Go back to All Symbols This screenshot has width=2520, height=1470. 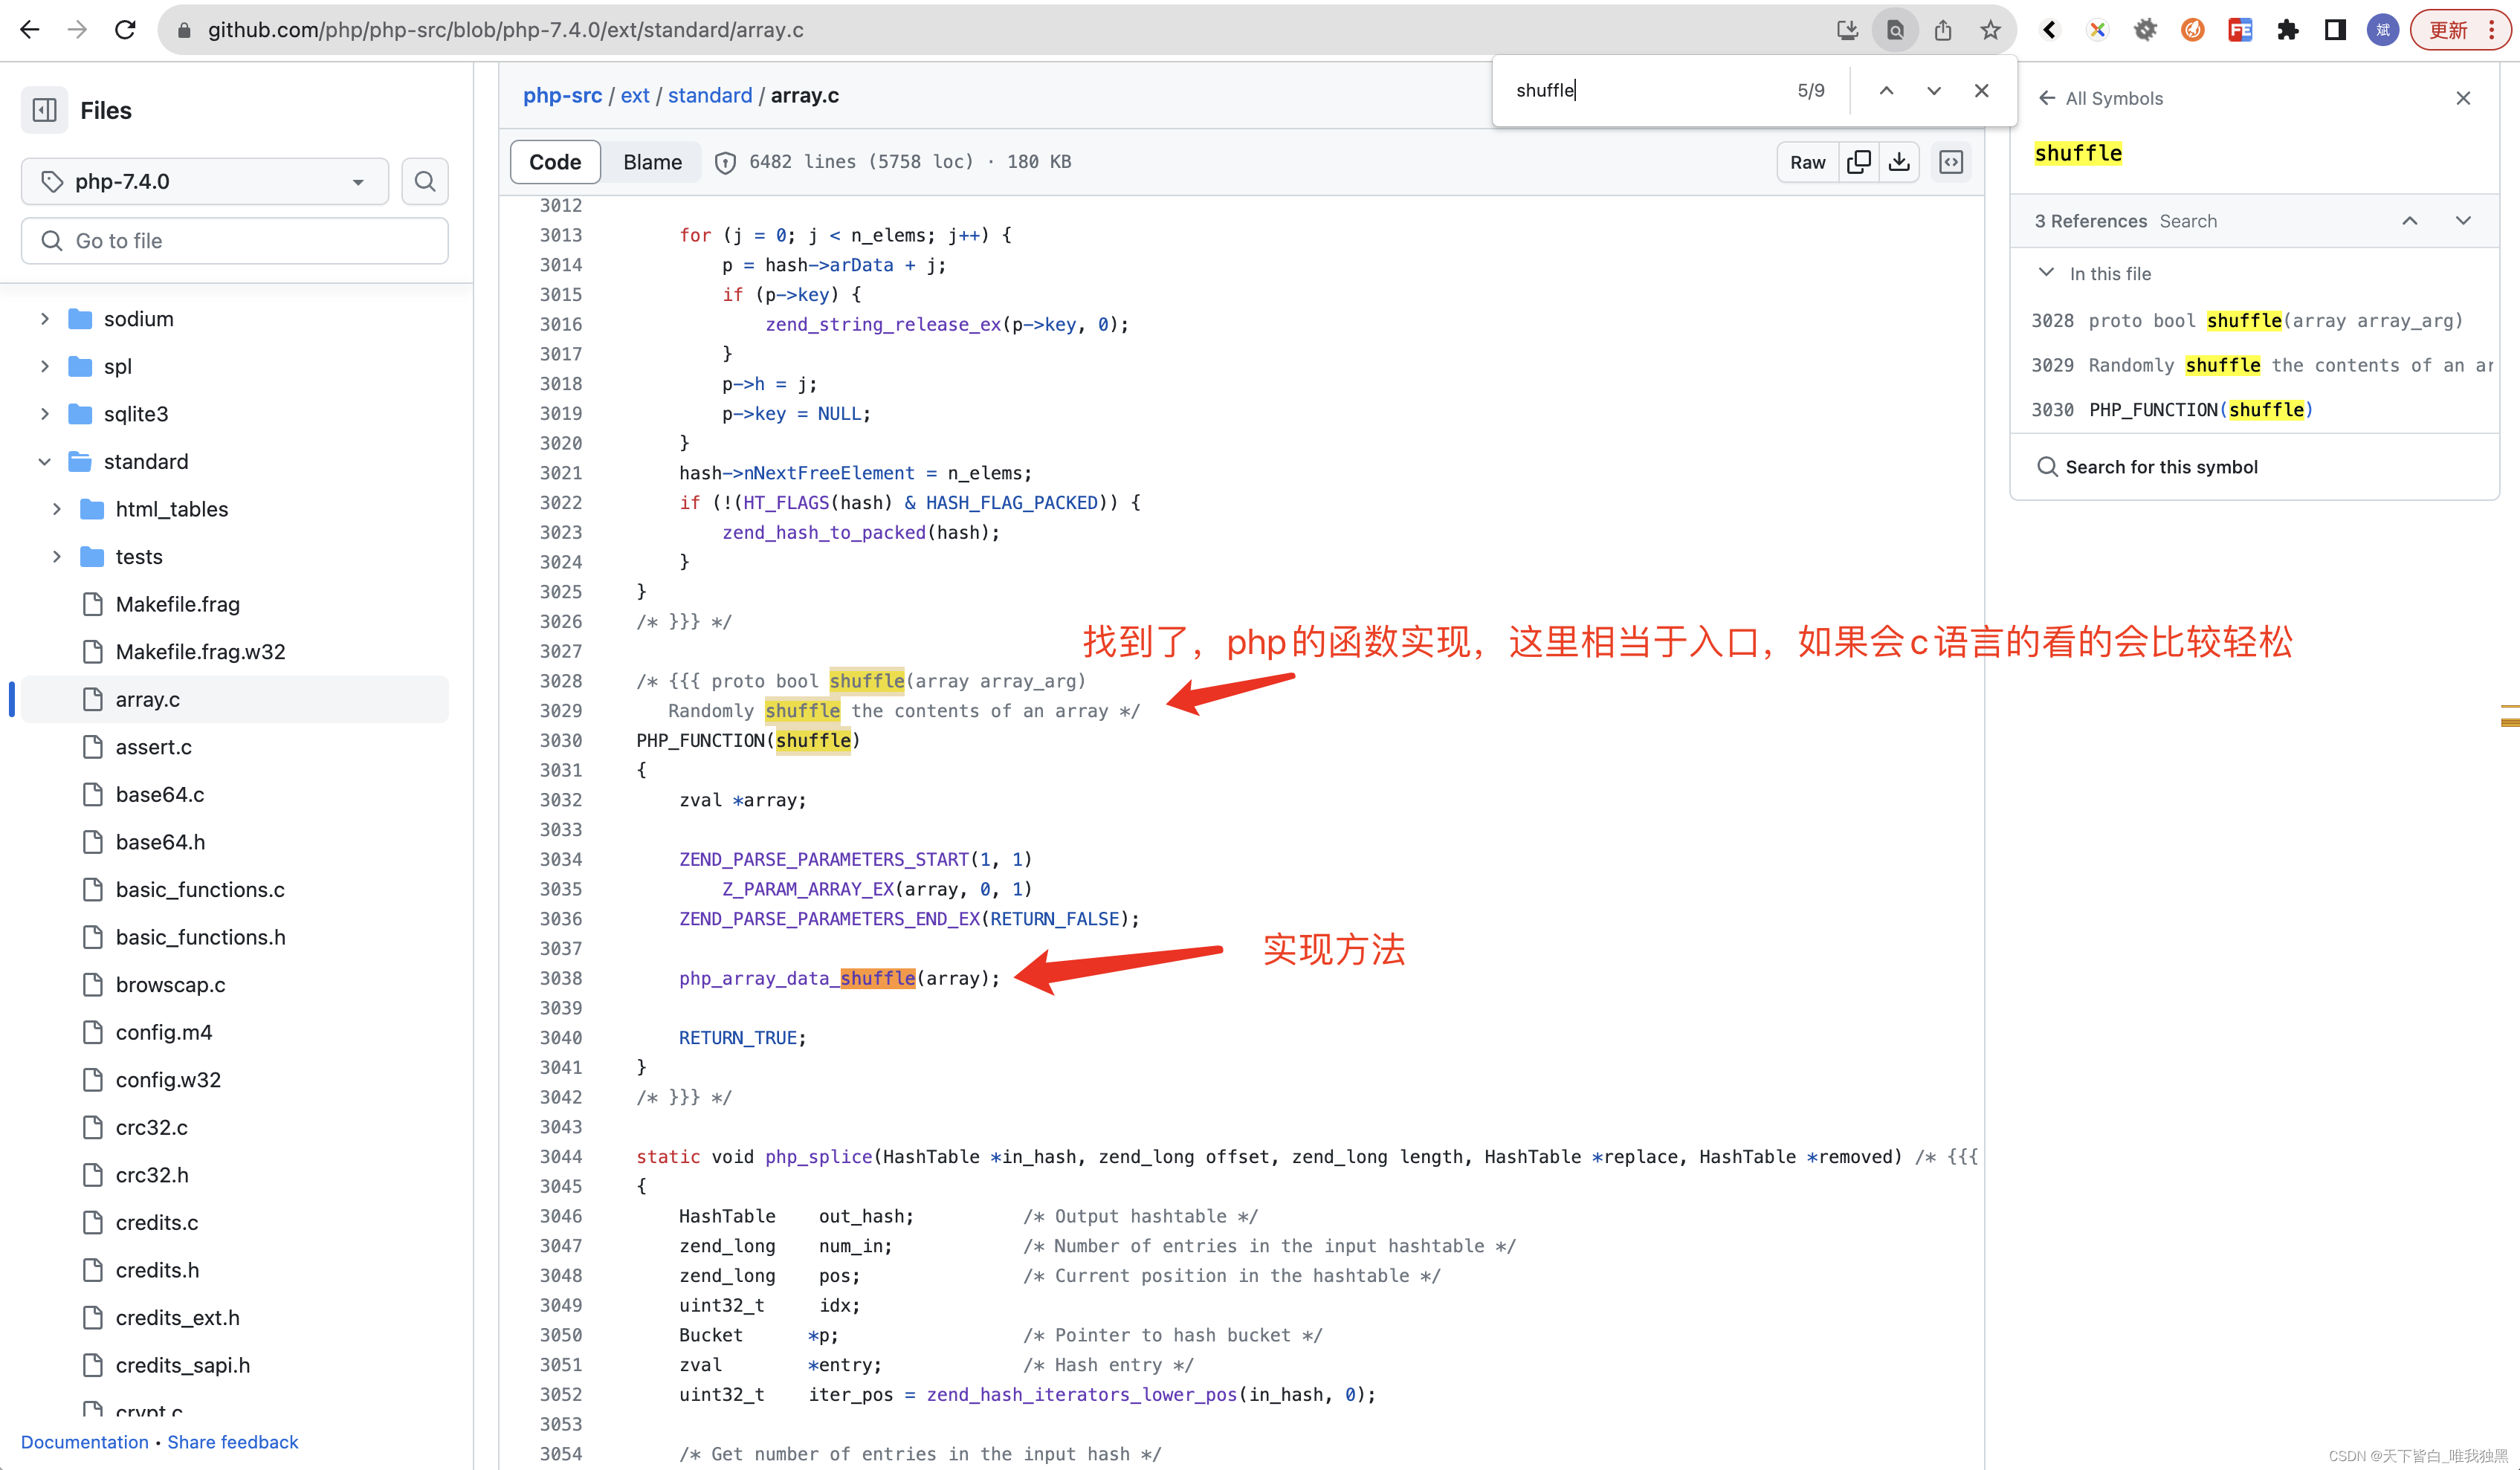2101,98
